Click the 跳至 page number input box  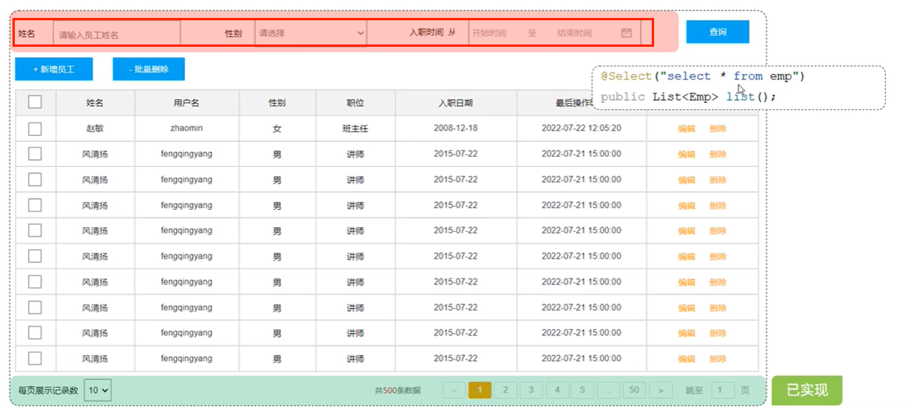point(723,390)
